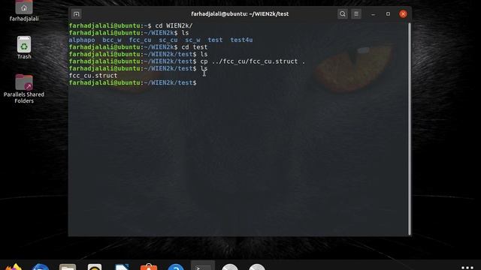481x270 pixels.
Task: Click the terminal vertical scrollbar
Action: pos(410,128)
